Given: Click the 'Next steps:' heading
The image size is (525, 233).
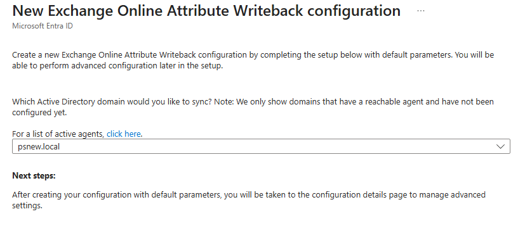Looking at the screenshot, I should [34, 175].
